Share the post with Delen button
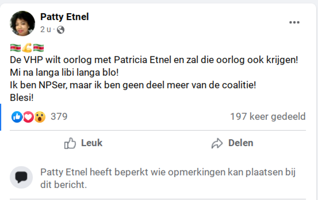318x200 pixels. [x=232, y=143]
